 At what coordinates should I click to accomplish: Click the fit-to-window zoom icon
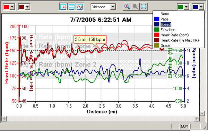[x=144, y=7]
